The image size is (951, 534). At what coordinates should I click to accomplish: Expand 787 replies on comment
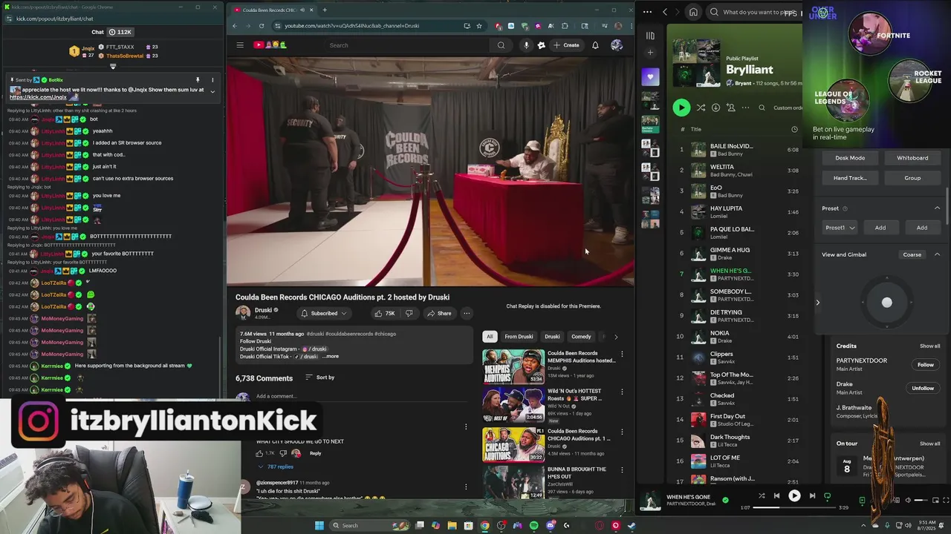coord(275,467)
